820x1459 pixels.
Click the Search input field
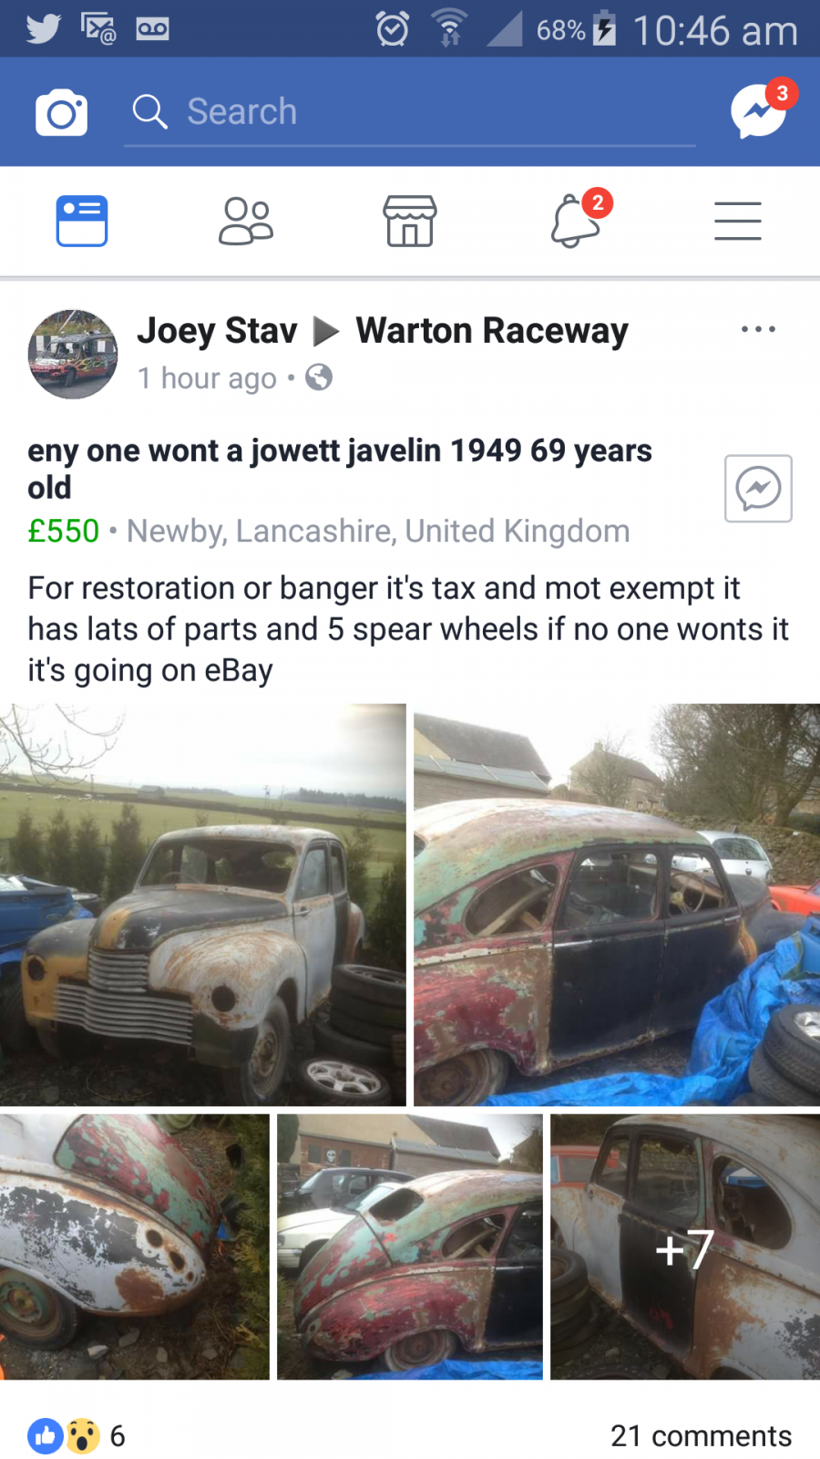(x=410, y=112)
